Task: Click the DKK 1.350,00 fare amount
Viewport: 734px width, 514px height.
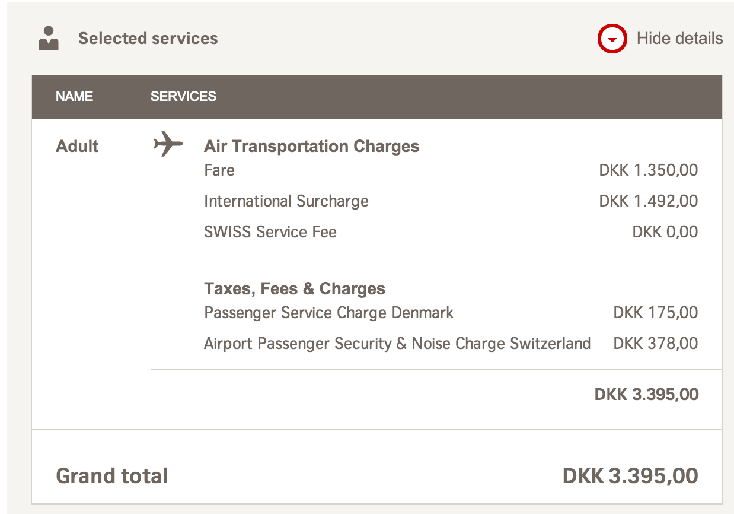Action: coord(648,170)
